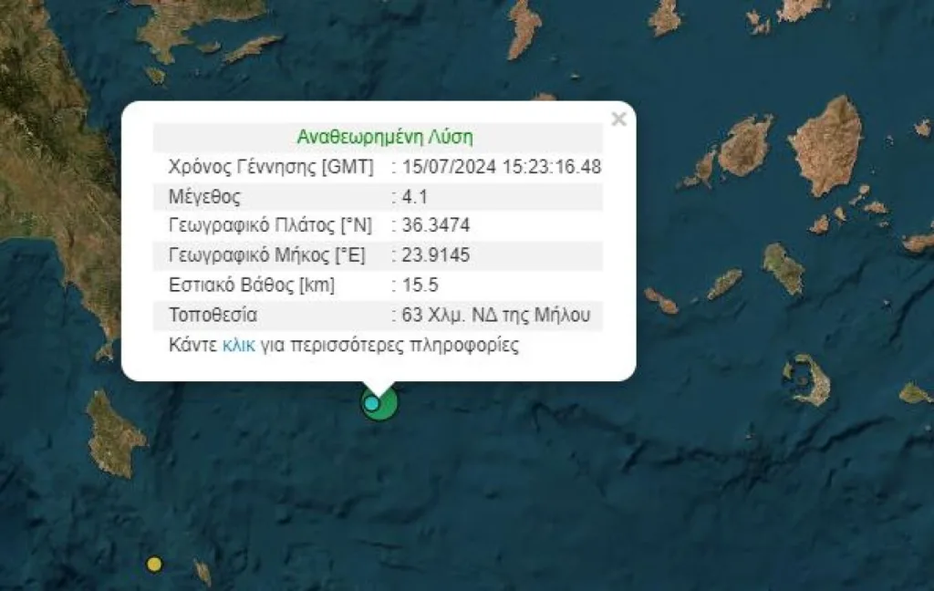Click the Τοποθεσία row label

tap(213, 316)
